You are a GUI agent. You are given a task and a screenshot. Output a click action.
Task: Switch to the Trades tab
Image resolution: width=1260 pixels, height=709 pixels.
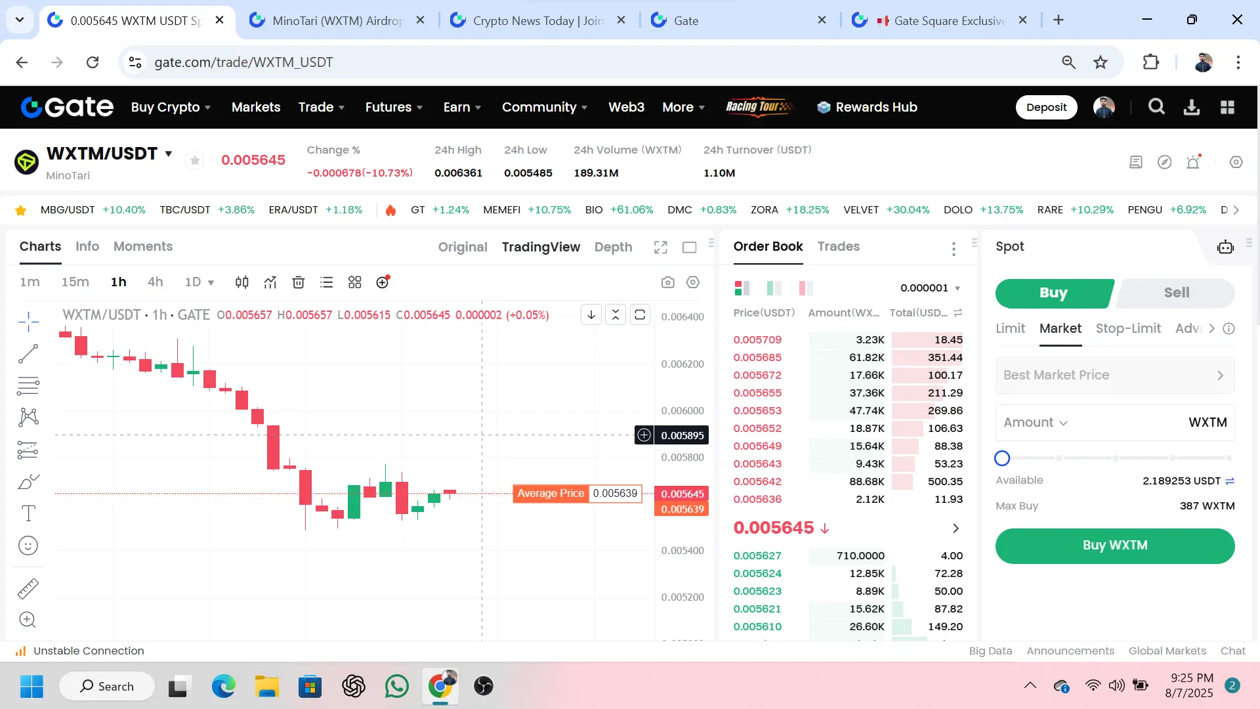click(x=838, y=247)
